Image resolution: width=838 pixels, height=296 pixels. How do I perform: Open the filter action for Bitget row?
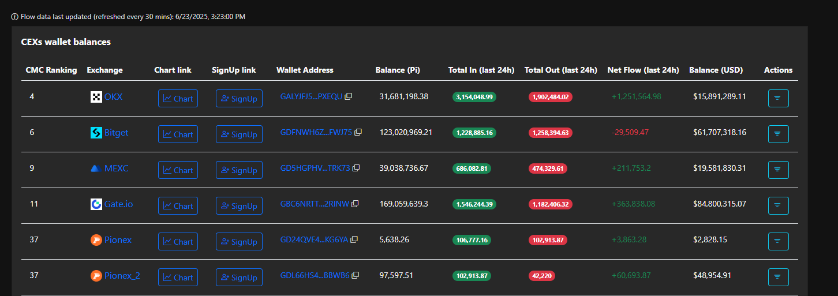778,134
